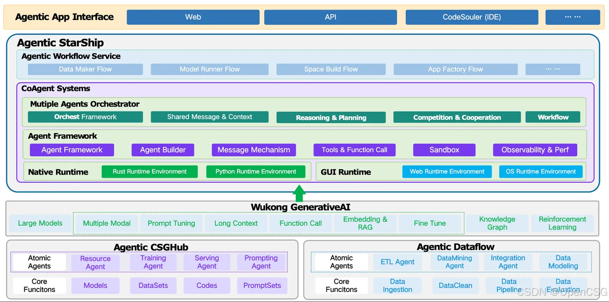Click the Native Runtime label
Viewport: 609px width, 302px height.
click(x=58, y=172)
